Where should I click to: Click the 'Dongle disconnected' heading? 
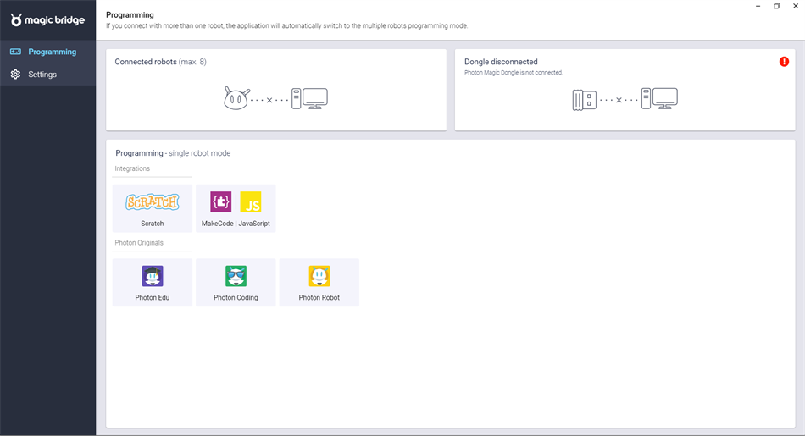coord(501,62)
